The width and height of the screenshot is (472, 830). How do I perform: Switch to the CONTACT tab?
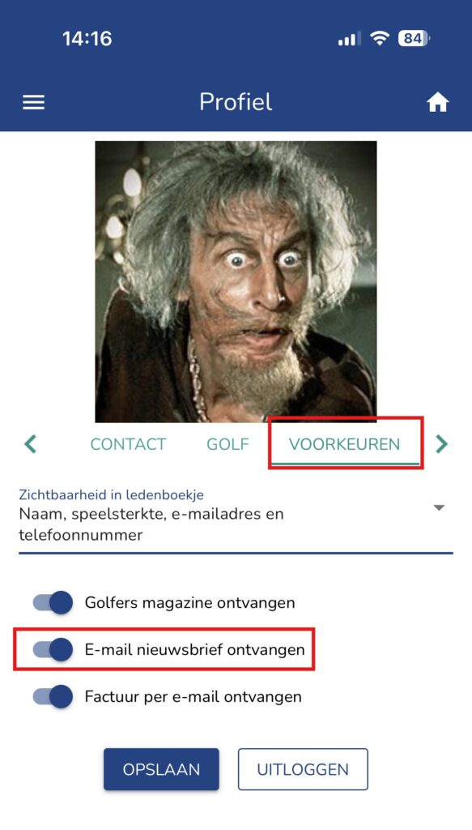point(129,443)
